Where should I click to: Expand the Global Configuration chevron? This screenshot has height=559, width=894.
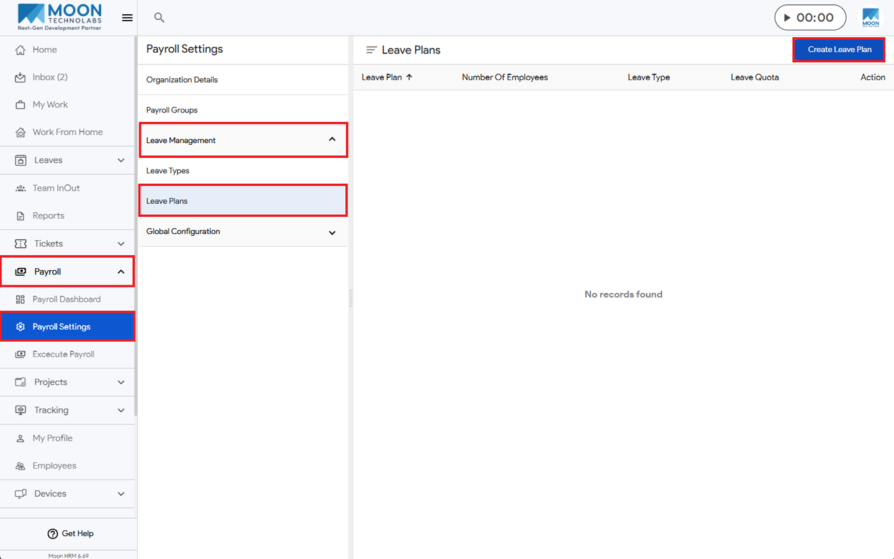point(332,233)
